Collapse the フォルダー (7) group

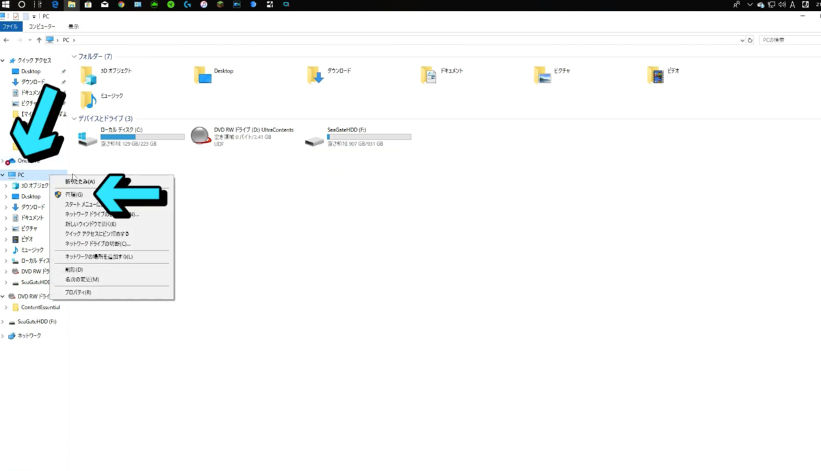[x=74, y=56]
